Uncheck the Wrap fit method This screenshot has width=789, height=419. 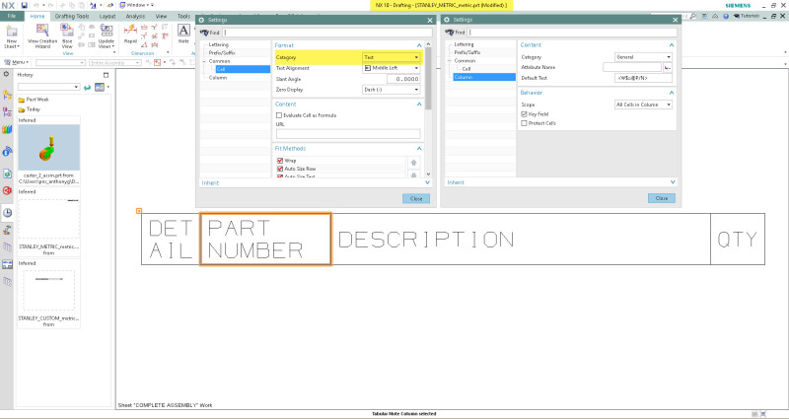coord(280,161)
